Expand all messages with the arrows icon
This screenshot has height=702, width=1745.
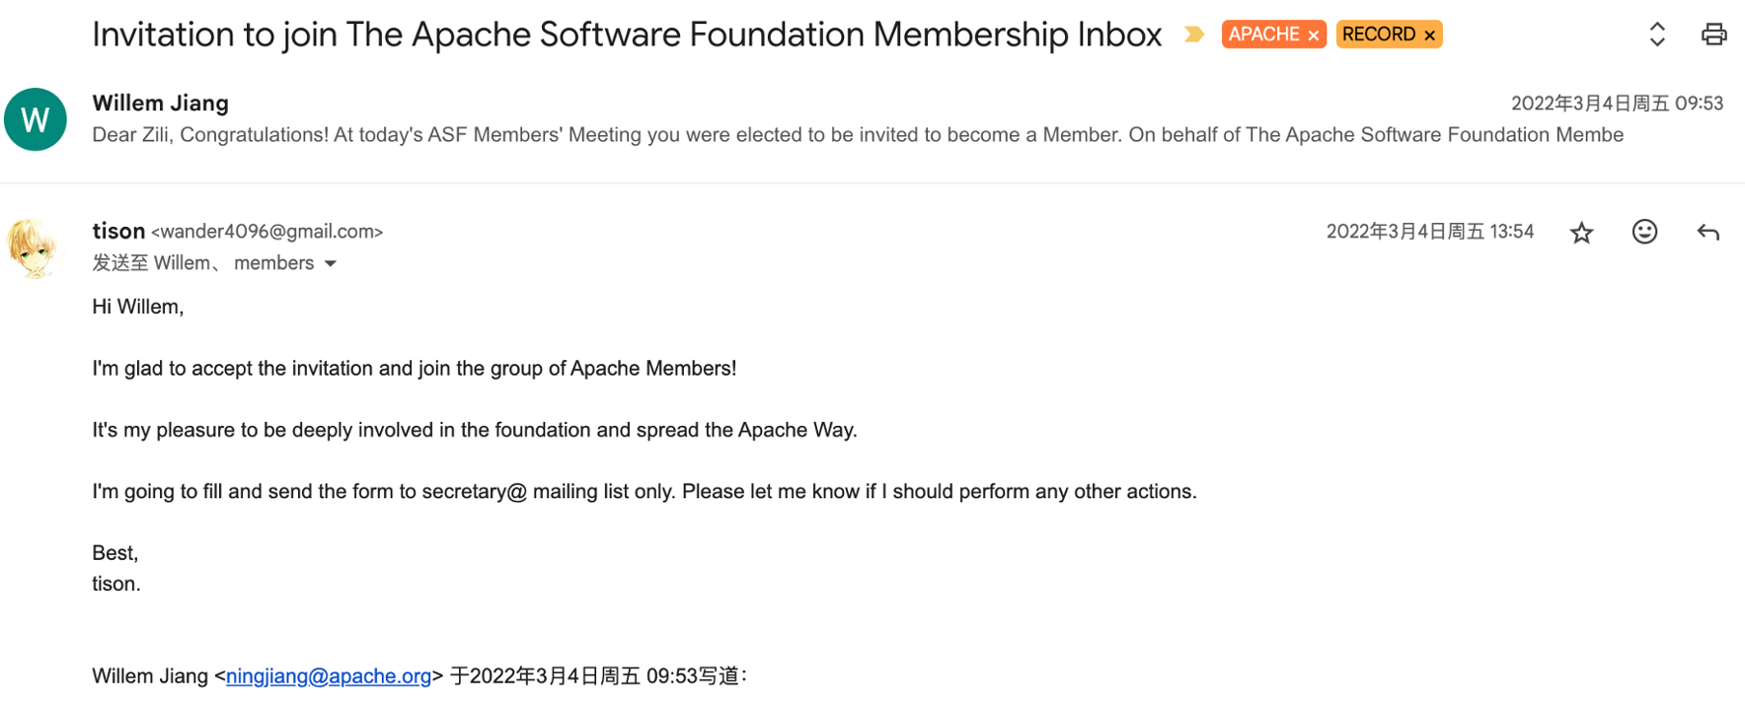pos(1657,35)
